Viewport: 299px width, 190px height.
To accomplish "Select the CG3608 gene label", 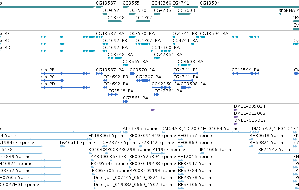I will pos(186,10).
